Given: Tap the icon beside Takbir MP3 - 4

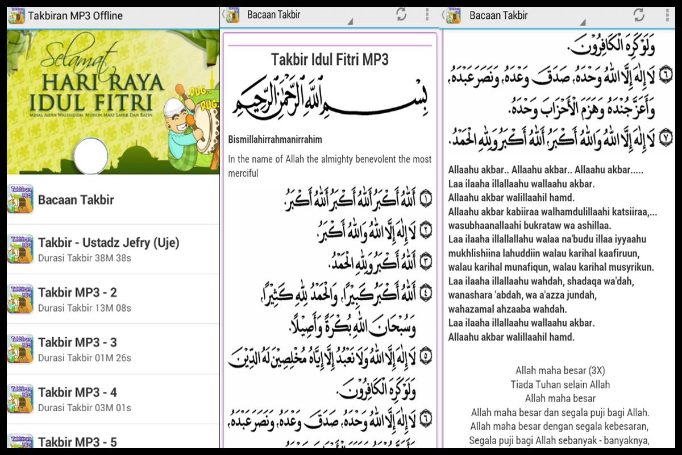Looking at the screenshot, I should pyautogui.click(x=20, y=399).
